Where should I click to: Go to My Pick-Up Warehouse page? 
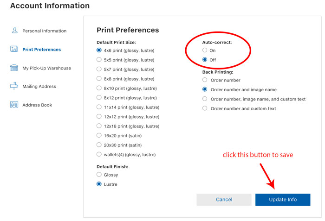click(46, 68)
